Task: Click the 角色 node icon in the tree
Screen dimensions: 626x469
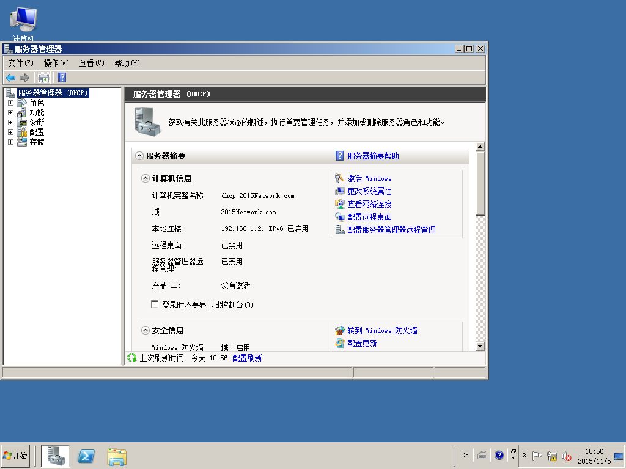Action: (22, 103)
